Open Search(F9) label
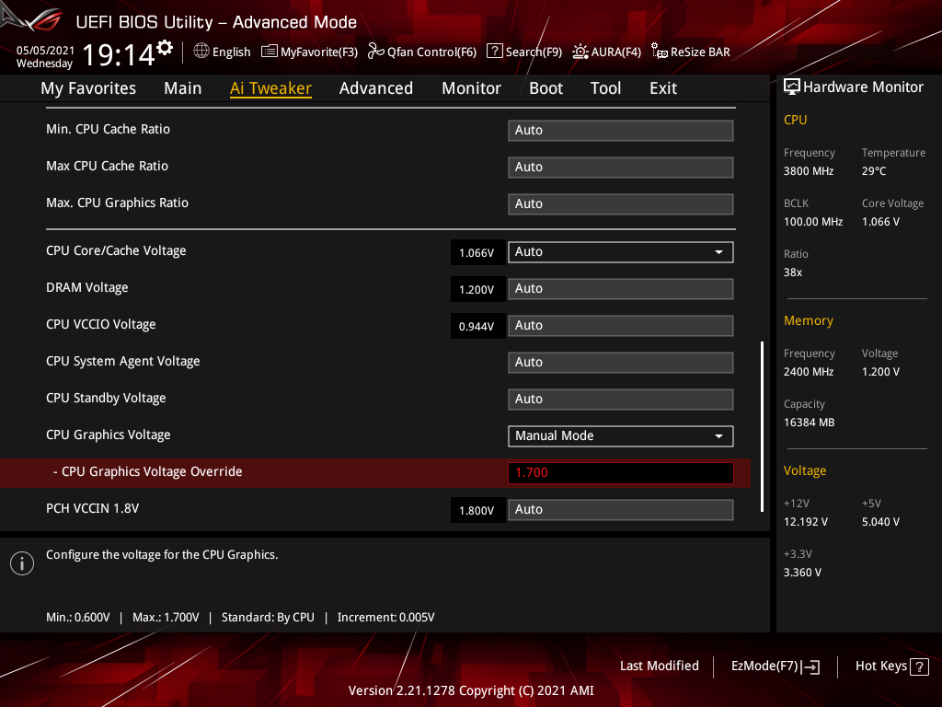Viewport: 942px width, 707px height. click(x=534, y=52)
